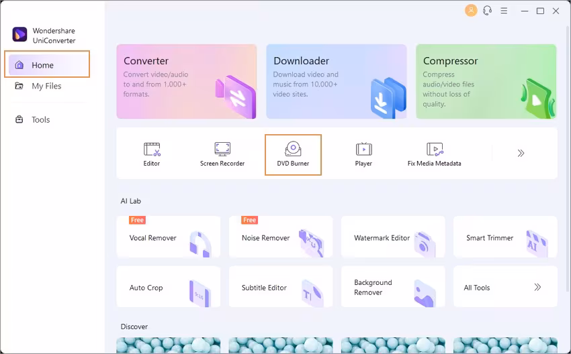Click the Noise Remover icon
Image resolution: width=571 pixels, height=354 pixels.
coord(311,243)
